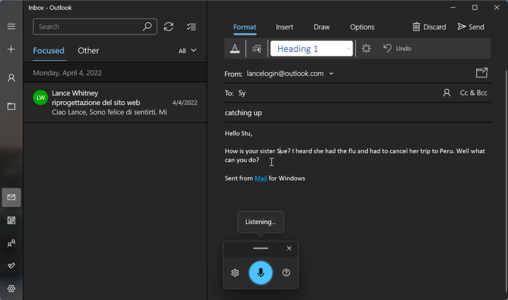This screenshot has width=508, height=300.
Task: Open contact picker beside To field
Action: 447,93
